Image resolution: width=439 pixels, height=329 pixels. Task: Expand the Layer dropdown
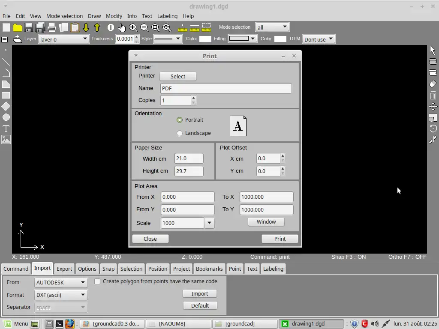click(63, 39)
